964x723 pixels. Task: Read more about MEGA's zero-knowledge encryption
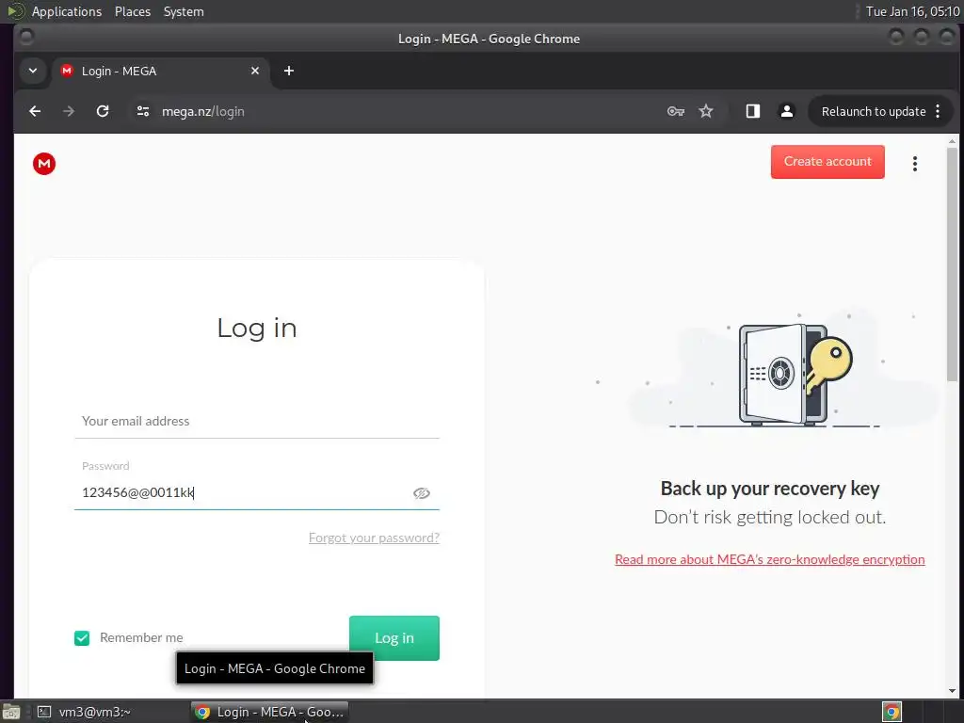click(770, 559)
